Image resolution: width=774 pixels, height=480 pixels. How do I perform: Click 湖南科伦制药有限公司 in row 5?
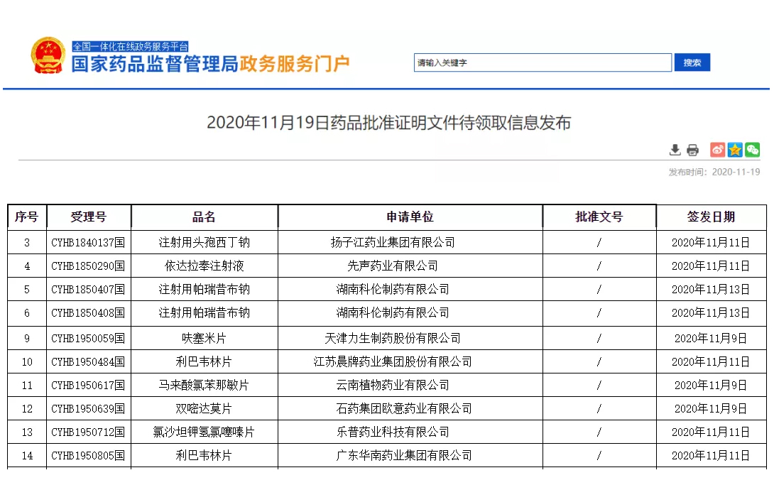pyautogui.click(x=393, y=290)
